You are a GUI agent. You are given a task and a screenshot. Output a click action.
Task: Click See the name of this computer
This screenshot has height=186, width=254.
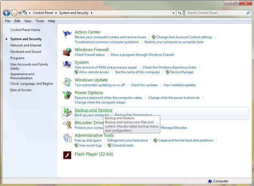tap(137, 72)
